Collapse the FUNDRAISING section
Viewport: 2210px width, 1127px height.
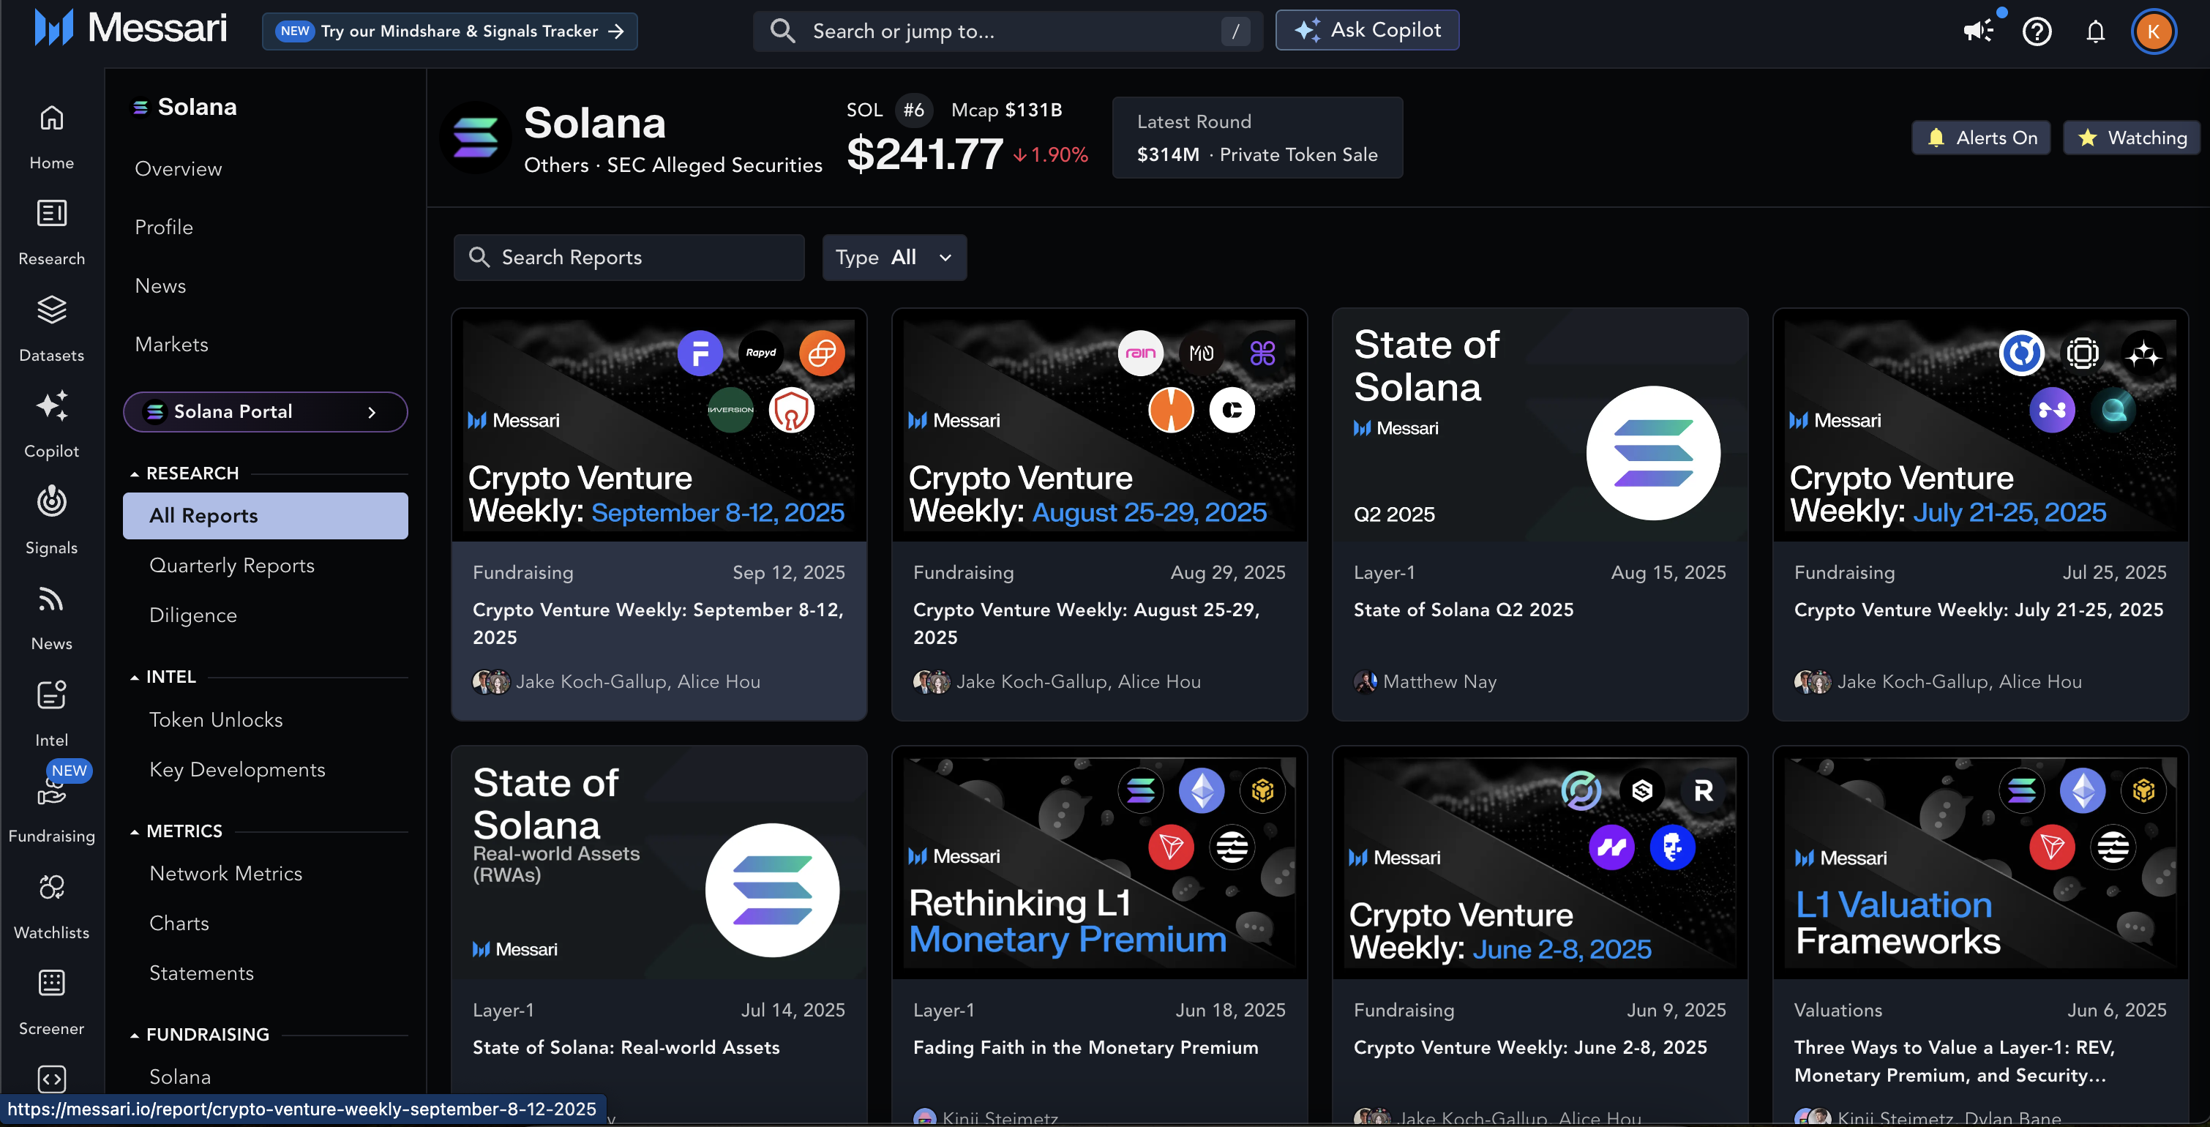(x=135, y=1034)
